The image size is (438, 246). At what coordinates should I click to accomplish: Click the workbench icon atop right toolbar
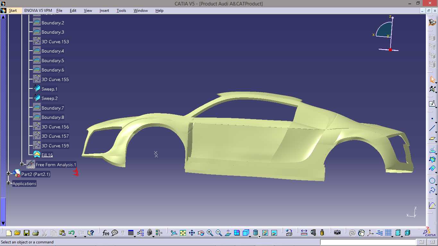click(432, 22)
